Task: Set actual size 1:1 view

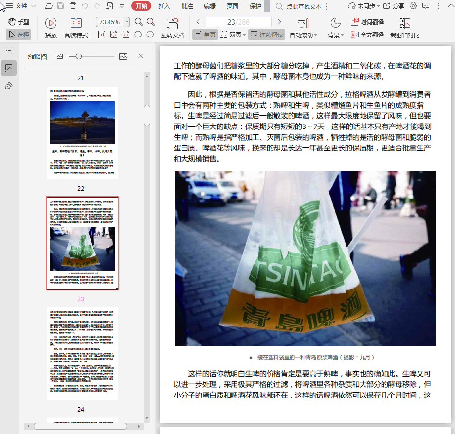Action: click(102, 35)
